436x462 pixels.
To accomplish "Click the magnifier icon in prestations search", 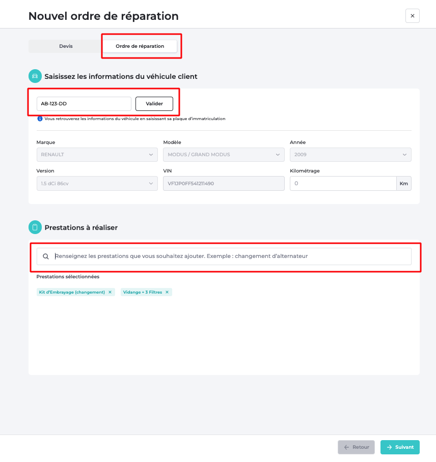I will 46,256.
